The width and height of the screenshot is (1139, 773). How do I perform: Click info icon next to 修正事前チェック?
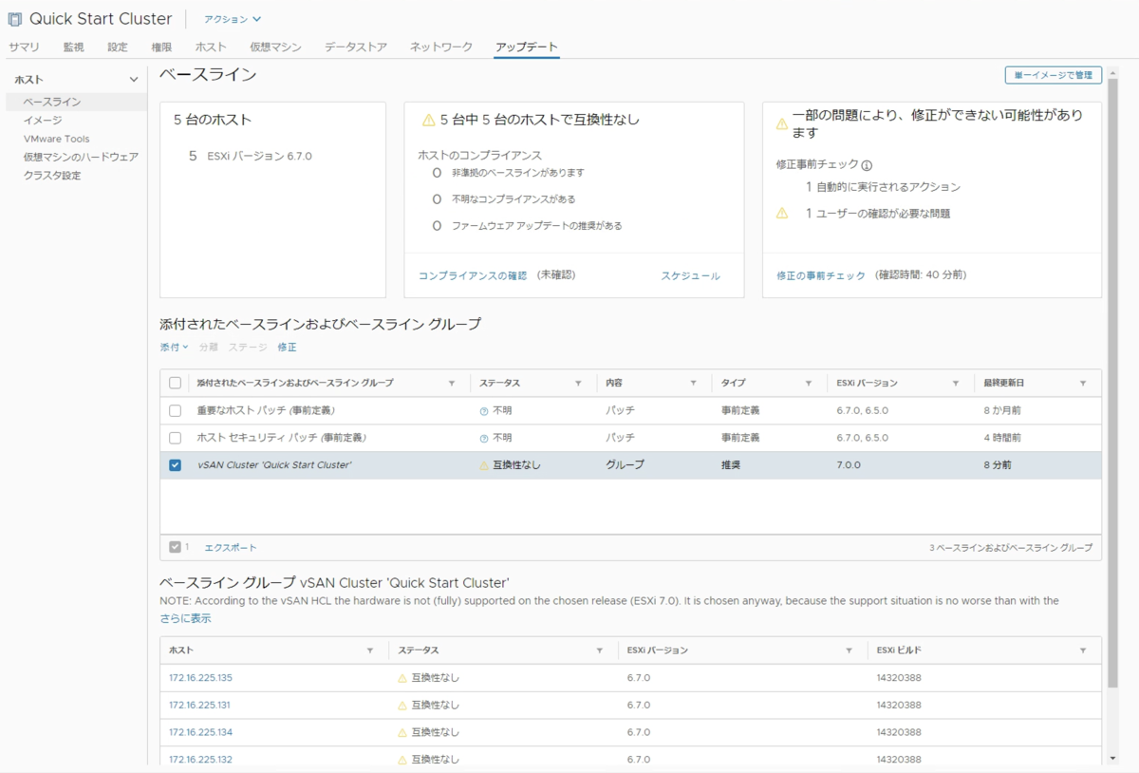[867, 164]
